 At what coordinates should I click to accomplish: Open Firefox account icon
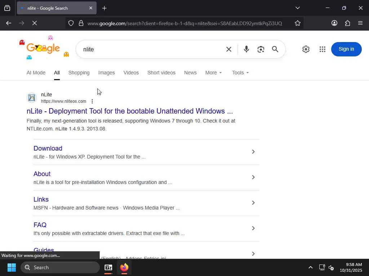coord(334,23)
